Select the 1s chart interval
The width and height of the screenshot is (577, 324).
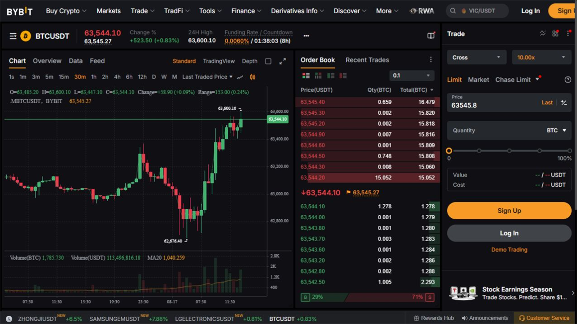click(x=12, y=77)
